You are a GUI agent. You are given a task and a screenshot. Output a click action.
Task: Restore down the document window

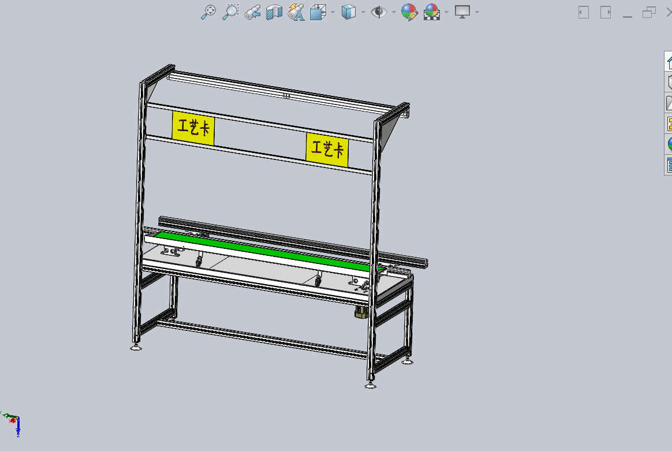[649, 13]
